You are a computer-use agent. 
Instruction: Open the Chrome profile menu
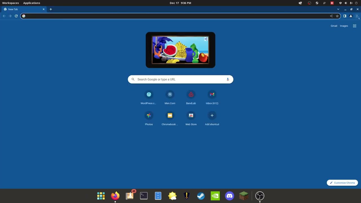351,16
